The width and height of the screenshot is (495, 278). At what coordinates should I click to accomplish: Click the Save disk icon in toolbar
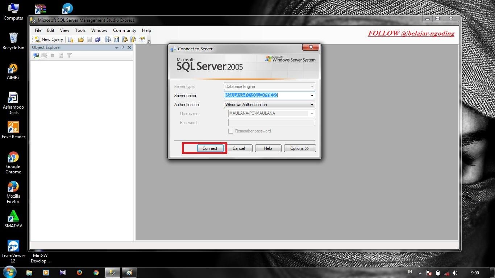(x=90, y=39)
